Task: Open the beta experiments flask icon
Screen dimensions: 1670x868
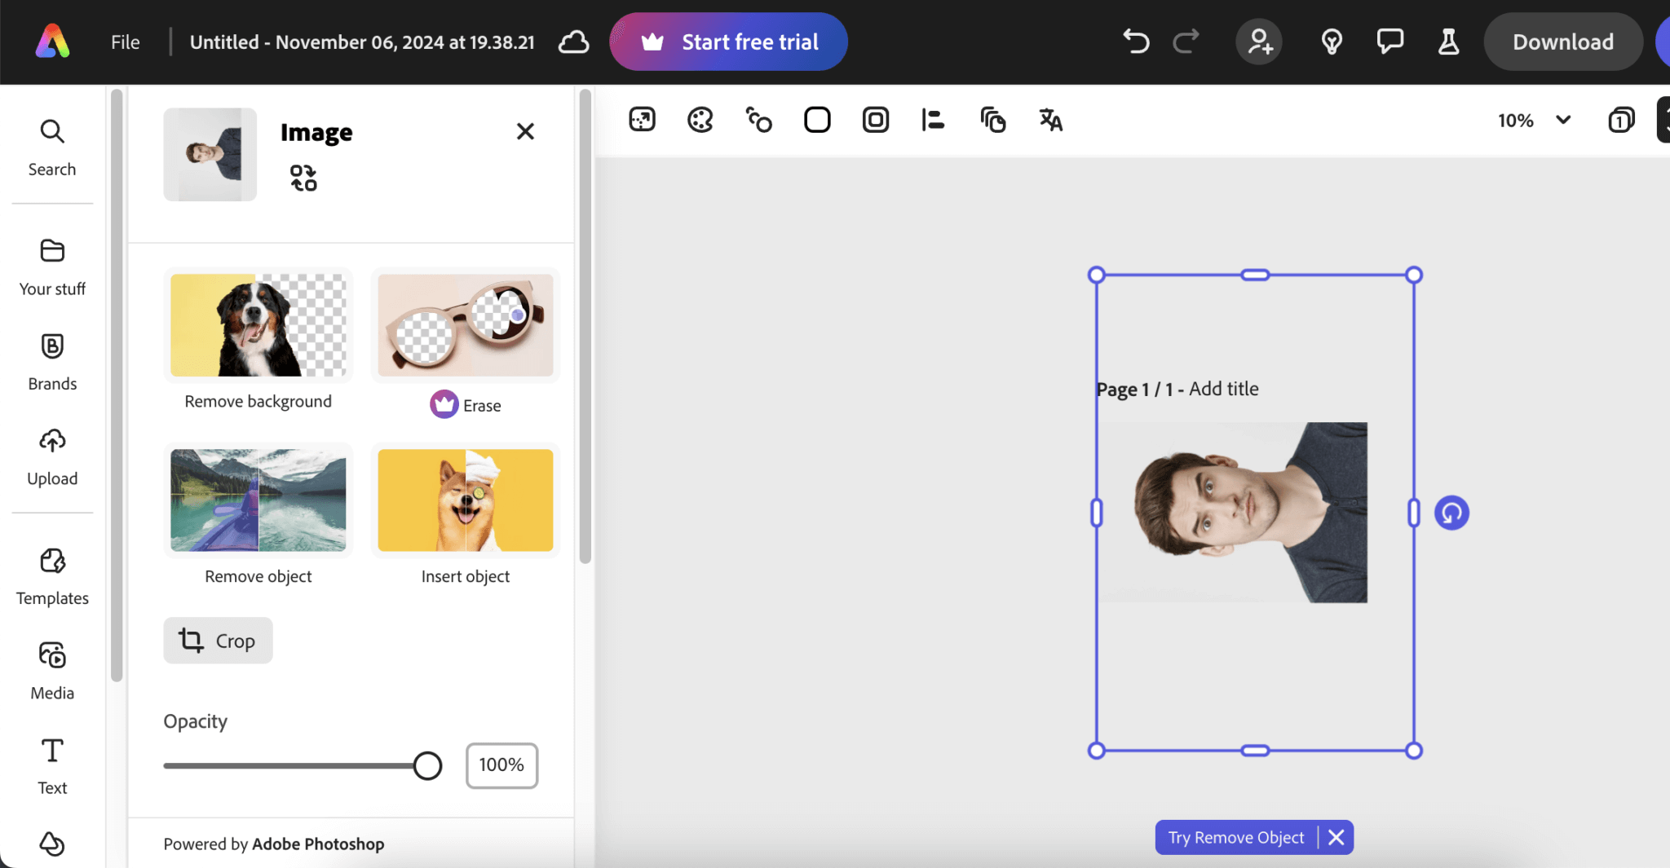Action: click(x=1448, y=40)
